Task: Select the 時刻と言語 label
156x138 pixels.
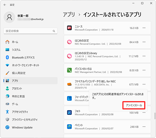Action: click(x=18, y=96)
